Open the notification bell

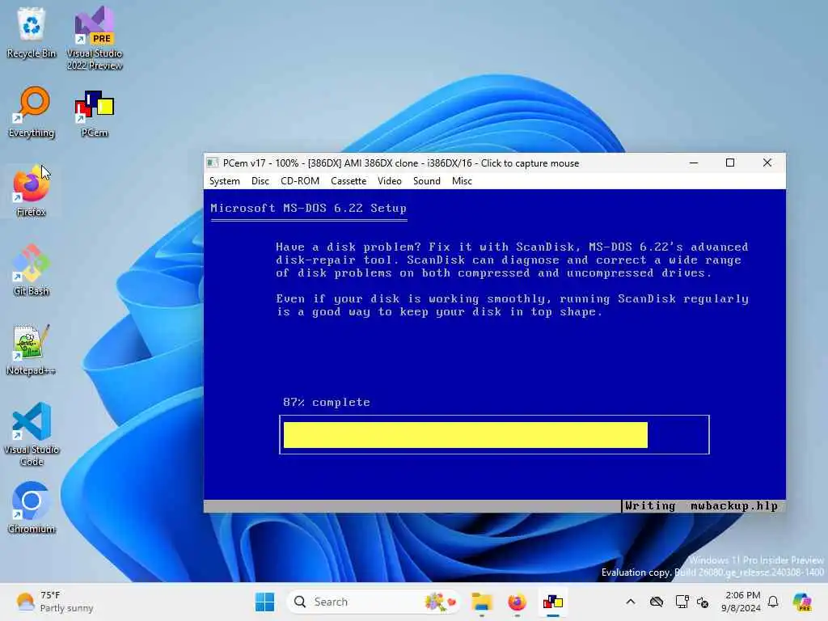(x=773, y=602)
